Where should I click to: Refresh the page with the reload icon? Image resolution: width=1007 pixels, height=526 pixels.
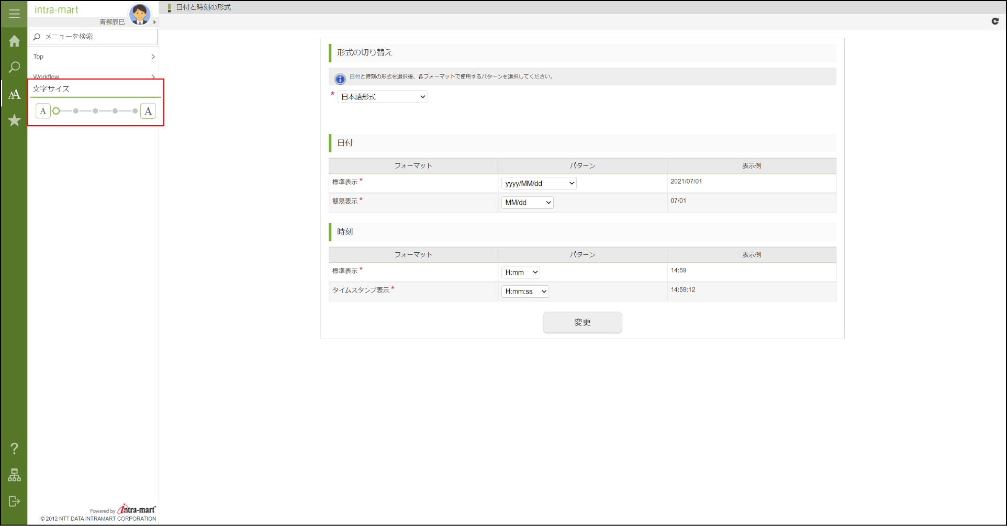tap(995, 21)
